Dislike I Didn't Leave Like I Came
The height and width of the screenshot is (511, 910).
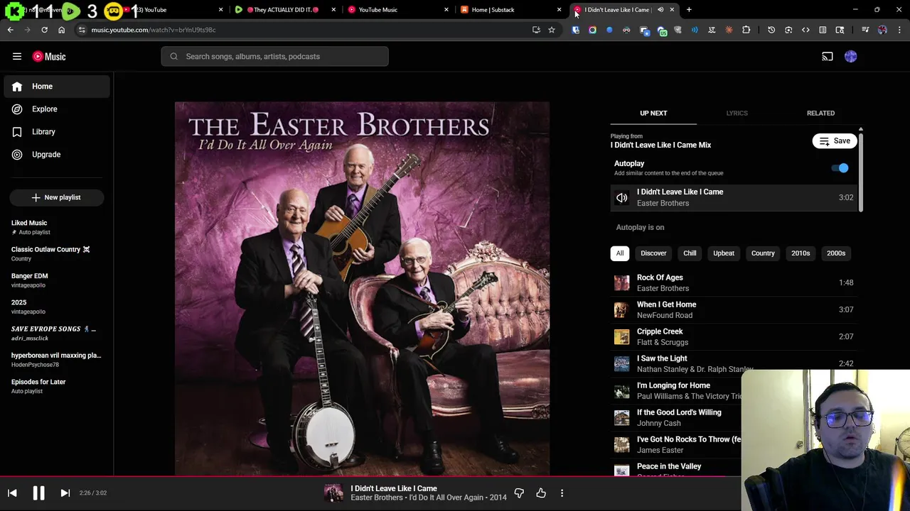coord(519,493)
